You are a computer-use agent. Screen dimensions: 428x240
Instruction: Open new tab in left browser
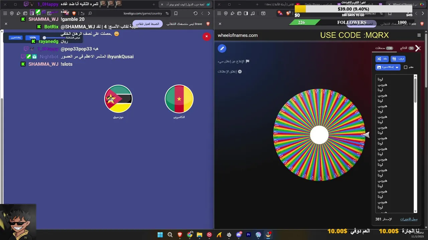coord(154,4)
